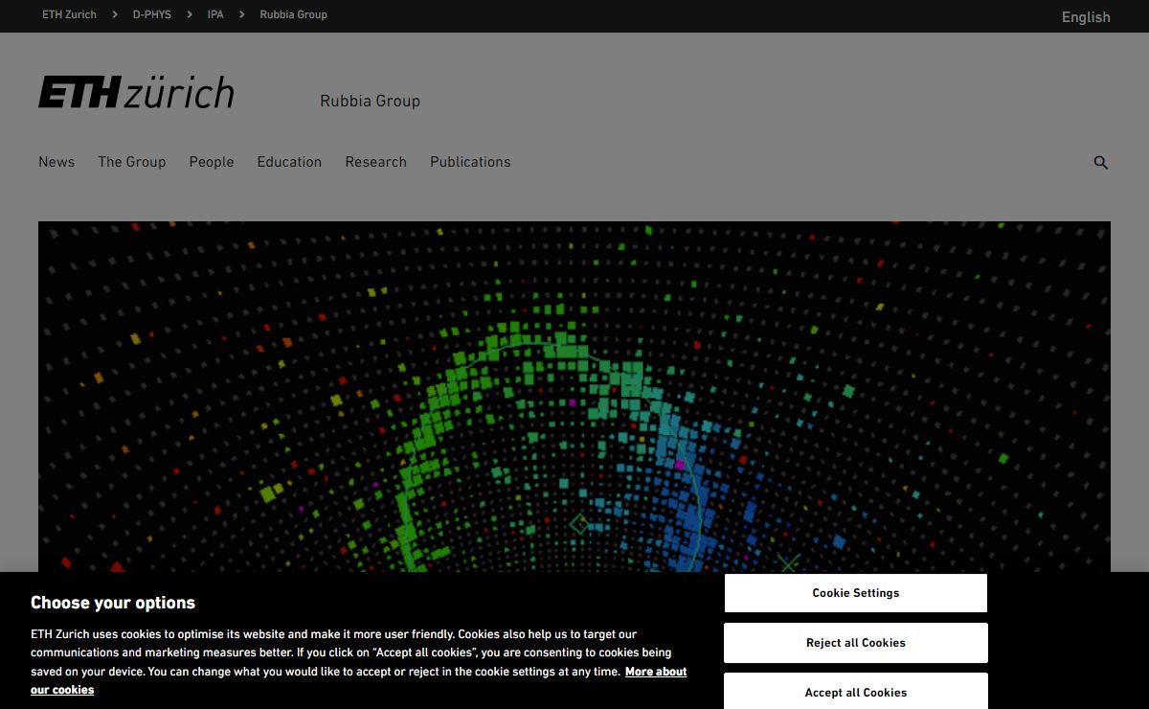Screen dimensions: 1149x709
Task: Switch the language via English link
Action: 1085,17
